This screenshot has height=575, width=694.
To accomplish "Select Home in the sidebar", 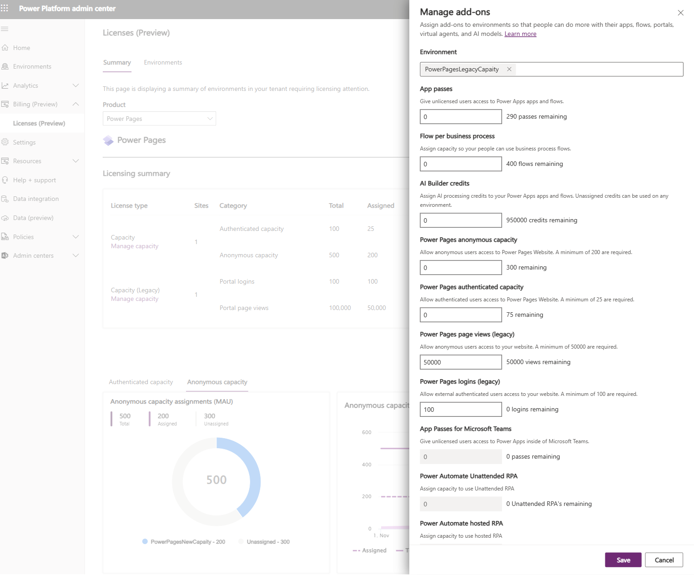I will coord(21,47).
